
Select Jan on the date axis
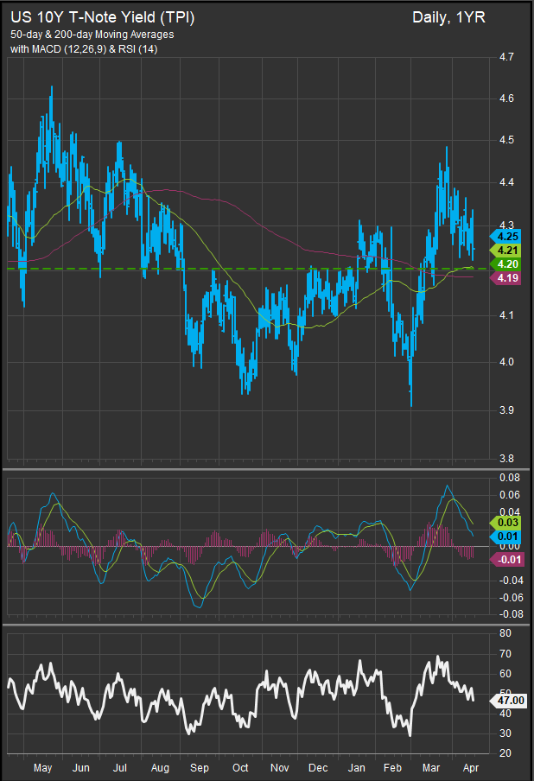tap(356, 766)
